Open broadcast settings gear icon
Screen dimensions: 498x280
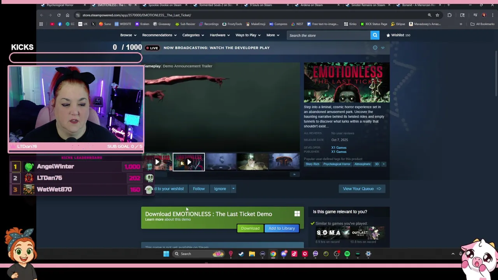(x=375, y=47)
